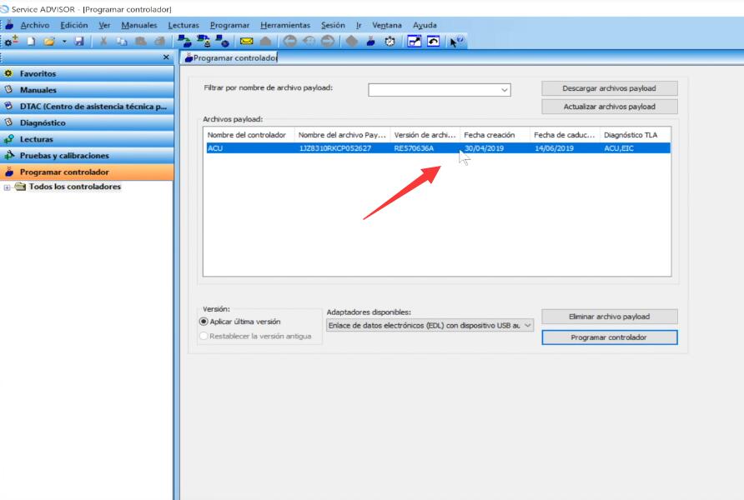Sort by Nombre del archivo Payload column
The width and height of the screenshot is (744, 500).
point(342,135)
